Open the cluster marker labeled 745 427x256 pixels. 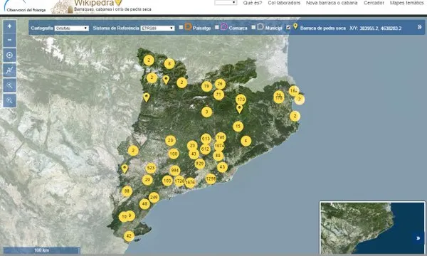coord(221,137)
